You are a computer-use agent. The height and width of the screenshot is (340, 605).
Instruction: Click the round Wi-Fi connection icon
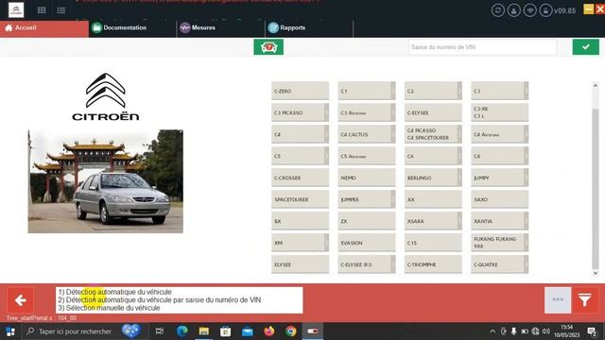pyautogui.click(x=529, y=10)
